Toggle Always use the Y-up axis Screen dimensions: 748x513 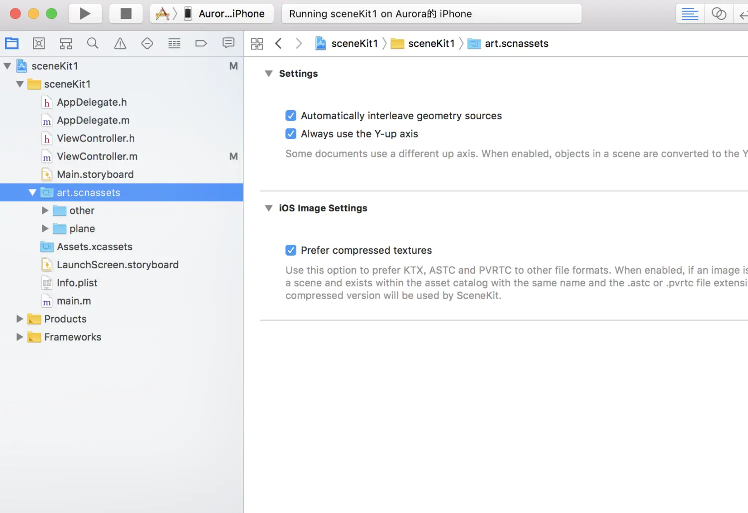tap(291, 134)
